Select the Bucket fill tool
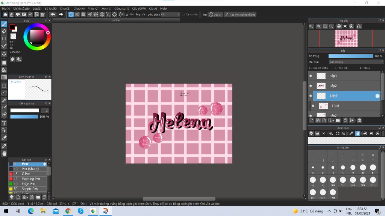Viewport: 385px width, 216px height. [x=4, y=70]
